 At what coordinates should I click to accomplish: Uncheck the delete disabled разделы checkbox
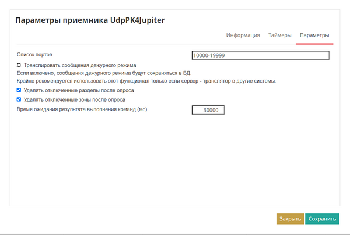(x=19, y=90)
